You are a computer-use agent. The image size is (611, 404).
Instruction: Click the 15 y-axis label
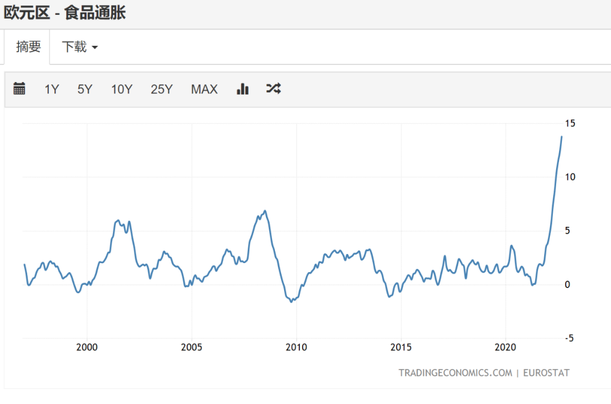tap(570, 123)
